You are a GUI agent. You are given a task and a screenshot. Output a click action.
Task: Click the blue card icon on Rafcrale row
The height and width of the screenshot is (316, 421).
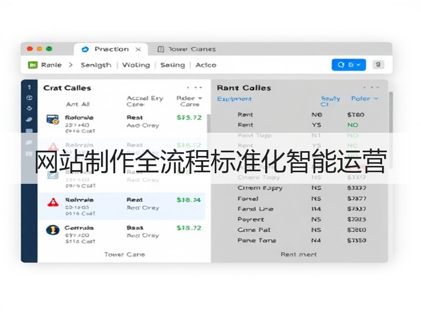tap(53, 120)
